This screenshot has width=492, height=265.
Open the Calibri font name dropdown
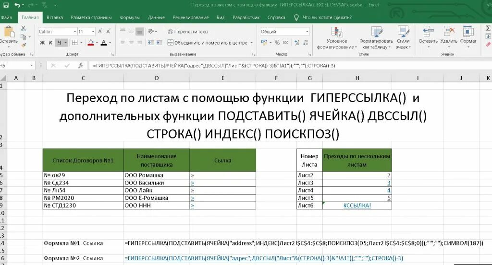click(75, 32)
